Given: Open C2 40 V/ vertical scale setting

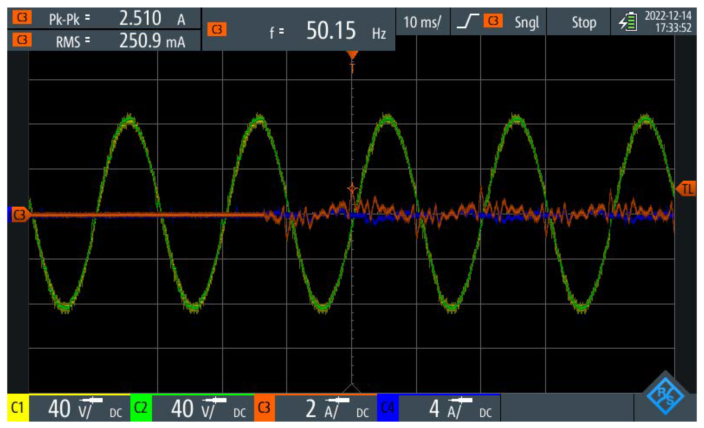Looking at the screenshot, I should coord(193,409).
